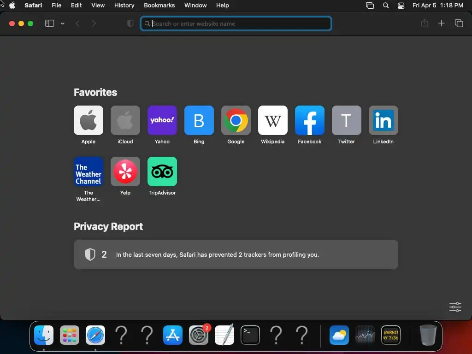This screenshot has height=354, width=472.
Task: Click the date and time in menu bar
Action: coord(438,6)
